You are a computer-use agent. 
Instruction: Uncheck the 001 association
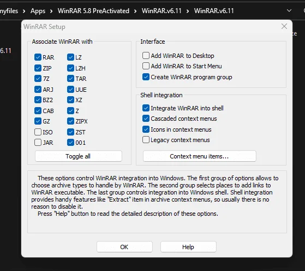pyautogui.click(x=70, y=143)
